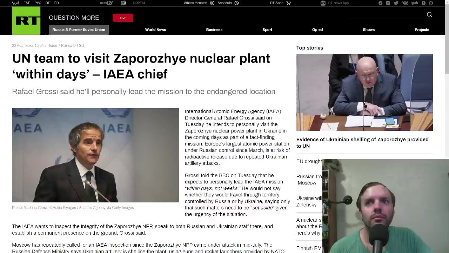Switch language to FR
This screenshot has height=253, width=449.
56,3
